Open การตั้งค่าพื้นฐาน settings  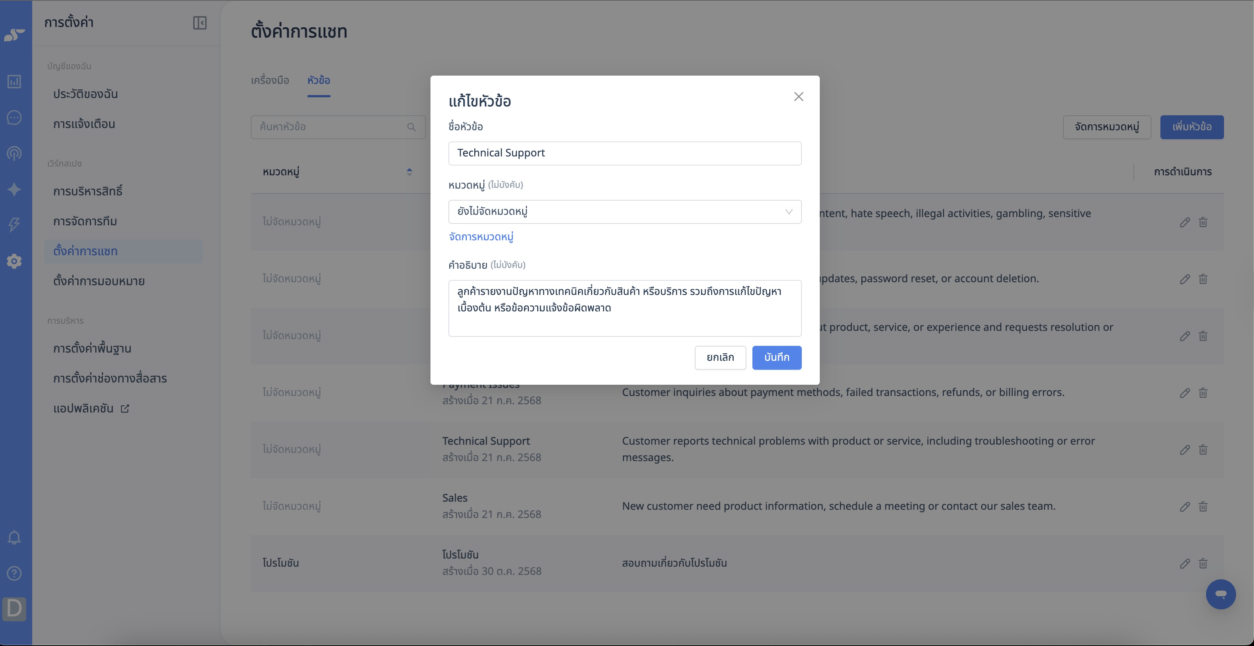(92, 348)
